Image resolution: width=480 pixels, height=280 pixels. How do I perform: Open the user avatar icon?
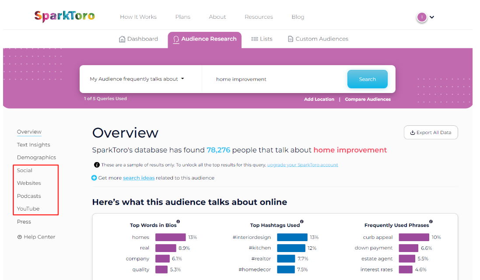pos(422,17)
